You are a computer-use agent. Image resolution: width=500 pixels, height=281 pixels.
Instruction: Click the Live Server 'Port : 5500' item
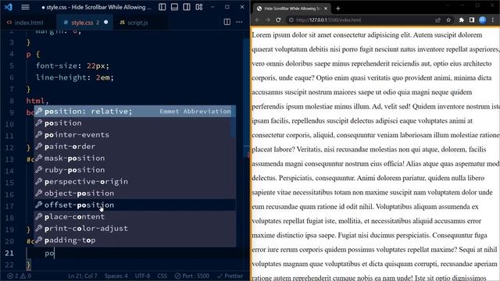(192, 276)
